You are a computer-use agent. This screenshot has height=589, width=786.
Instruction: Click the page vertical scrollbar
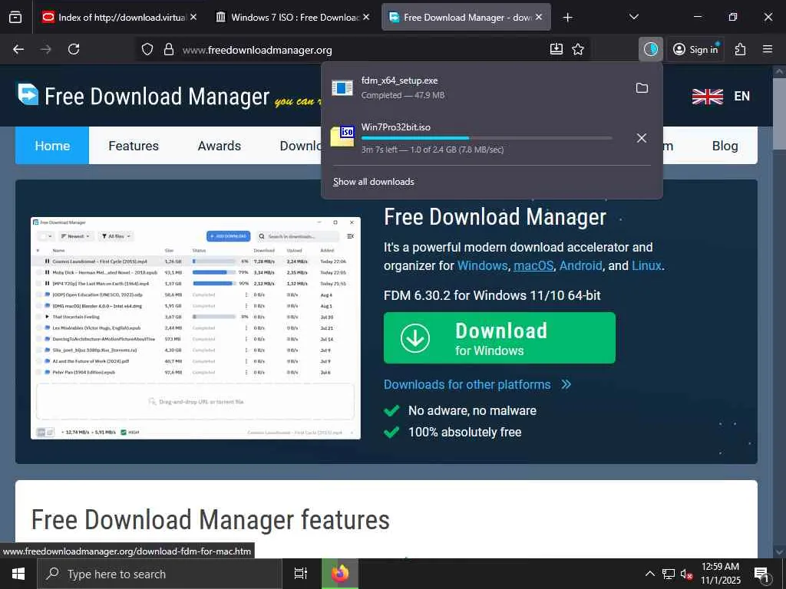[779, 311]
